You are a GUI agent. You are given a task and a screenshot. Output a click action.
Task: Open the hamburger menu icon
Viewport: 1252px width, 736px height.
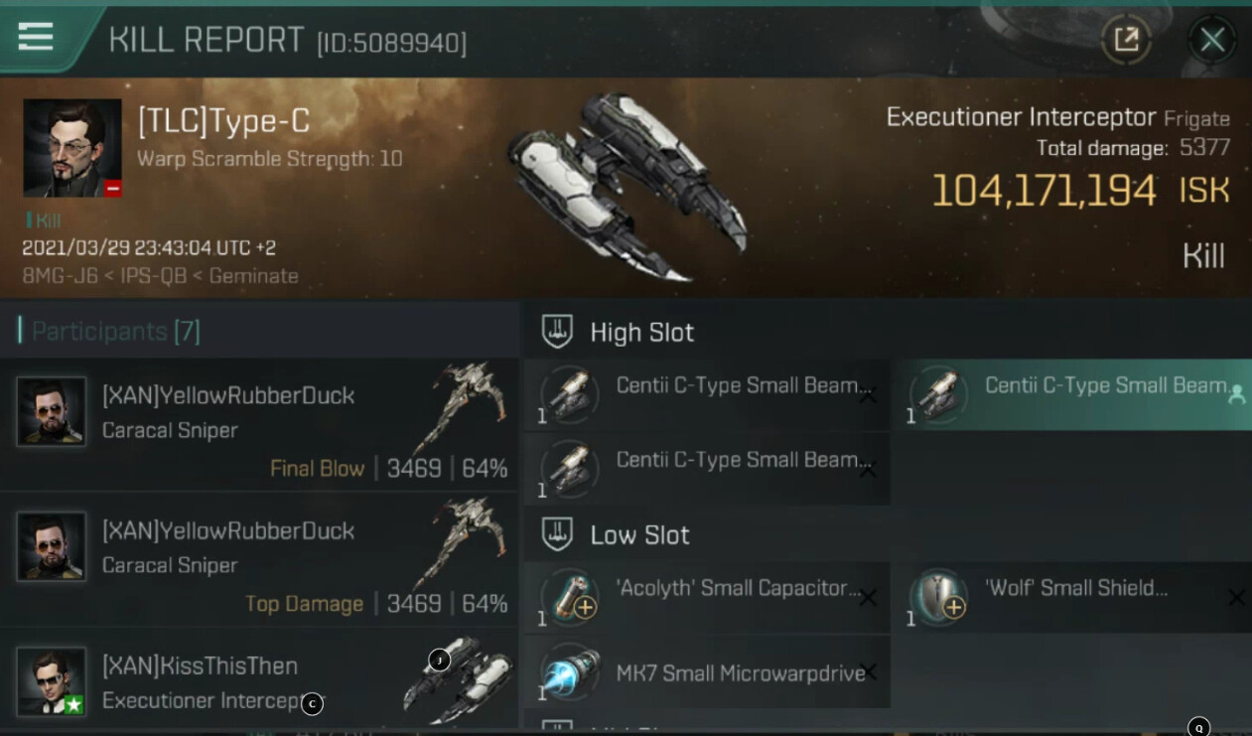pyautogui.click(x=35, y=36)
